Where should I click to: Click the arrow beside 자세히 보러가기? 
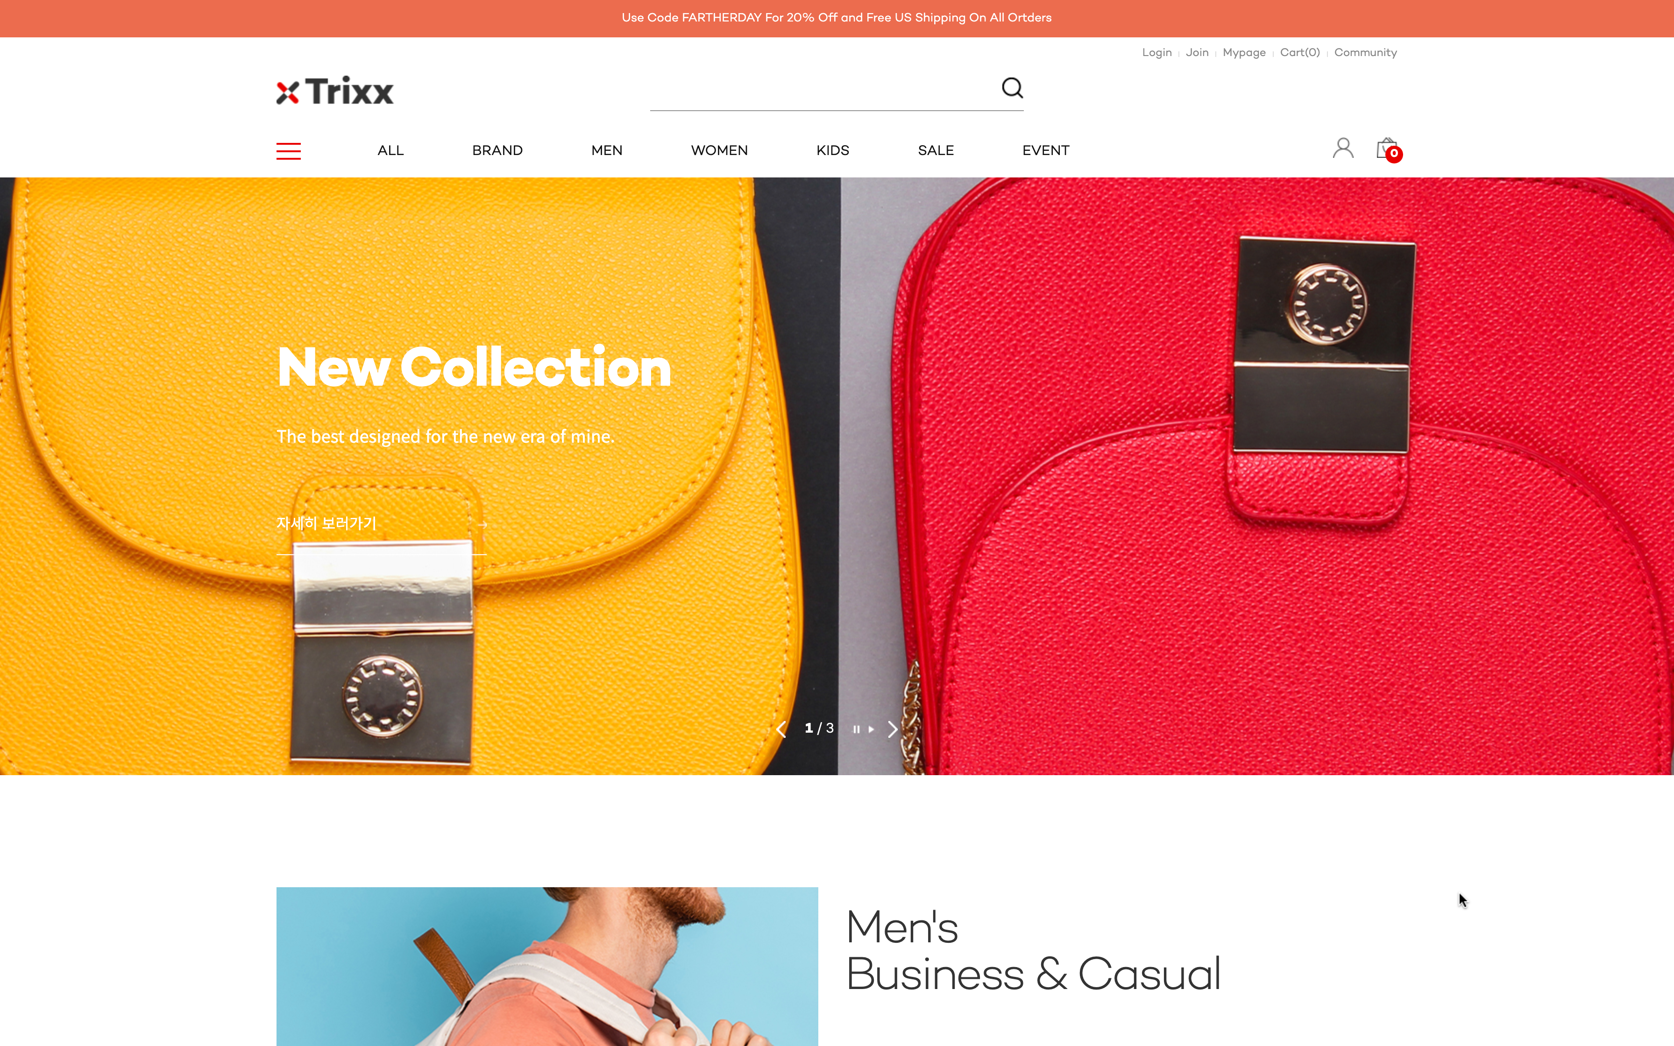point(482,525)
